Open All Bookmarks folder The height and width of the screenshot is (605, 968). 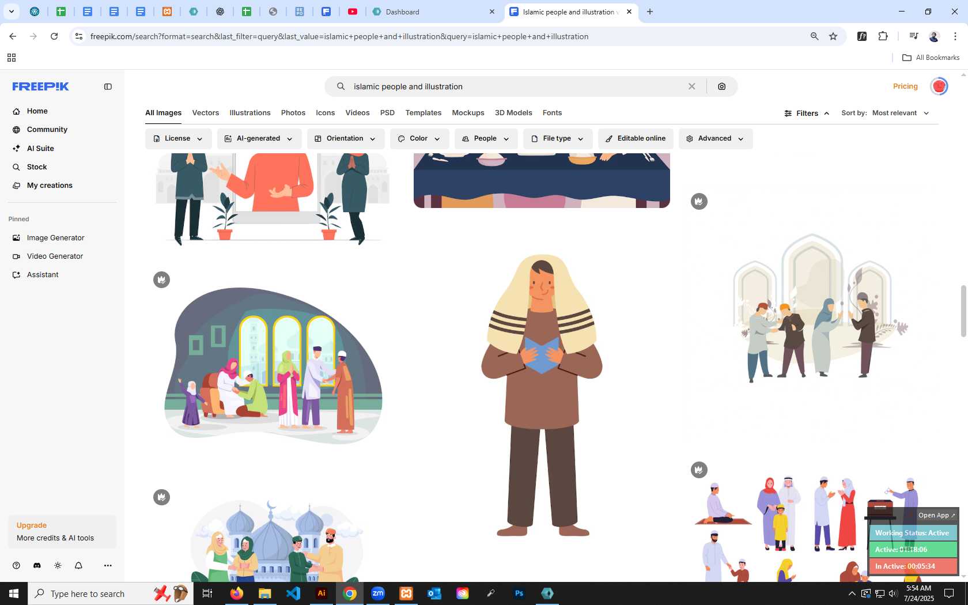(x=931, y=58)
